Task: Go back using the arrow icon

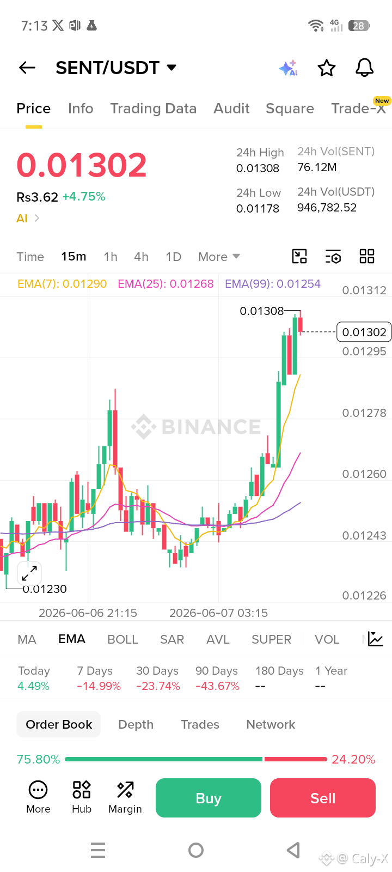Action: 27,68
